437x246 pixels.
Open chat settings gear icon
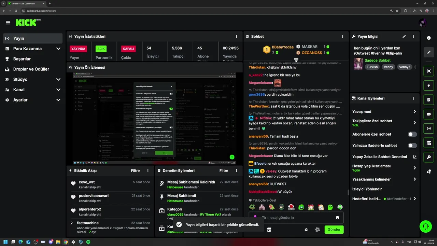point(306,230)
